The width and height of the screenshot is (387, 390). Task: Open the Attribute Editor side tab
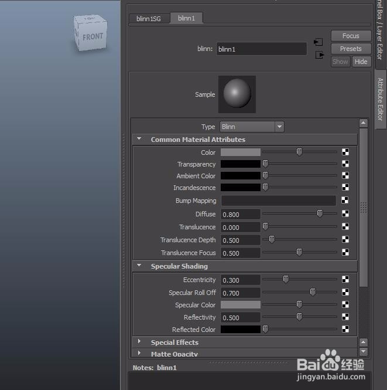tap(381, 99)
